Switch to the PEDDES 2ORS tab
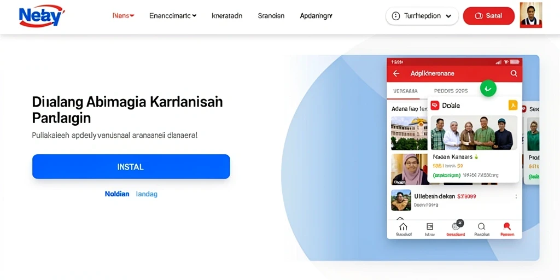 (x=451, y=91)
